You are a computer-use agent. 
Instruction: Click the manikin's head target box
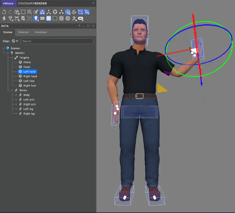140,31
